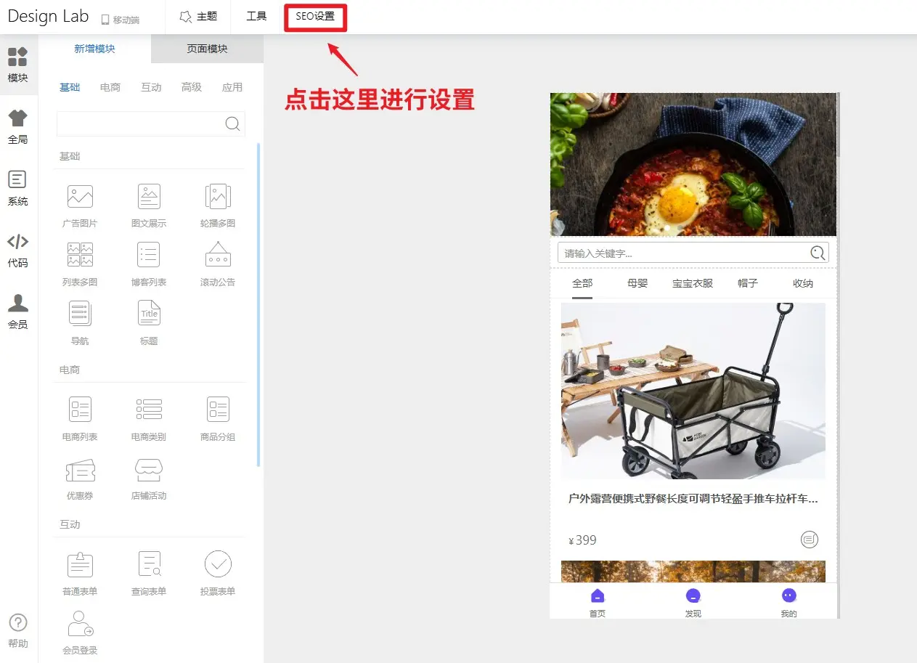Open the 会员 member sidebar section
Screen dimensions: 917x663
point(18,312)
